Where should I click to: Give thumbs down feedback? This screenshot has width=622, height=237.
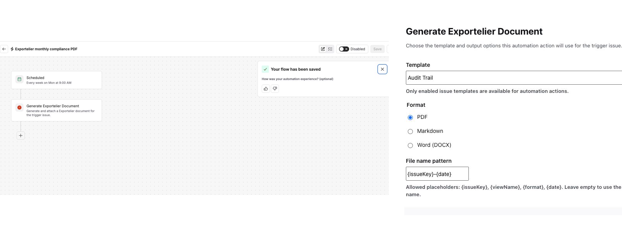(275, 89)
